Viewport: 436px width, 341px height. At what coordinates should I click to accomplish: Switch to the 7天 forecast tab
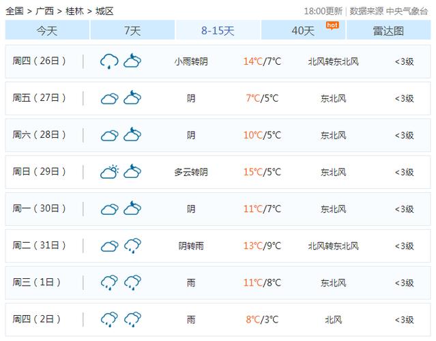pos(132,30)
